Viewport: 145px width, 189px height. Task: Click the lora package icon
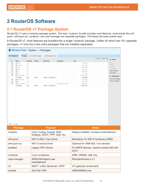point(16,73)
